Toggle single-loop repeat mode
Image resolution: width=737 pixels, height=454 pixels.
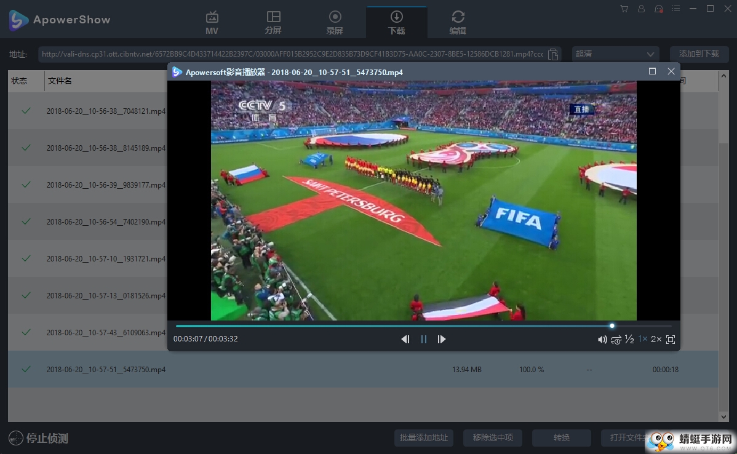tap(616, 340)
